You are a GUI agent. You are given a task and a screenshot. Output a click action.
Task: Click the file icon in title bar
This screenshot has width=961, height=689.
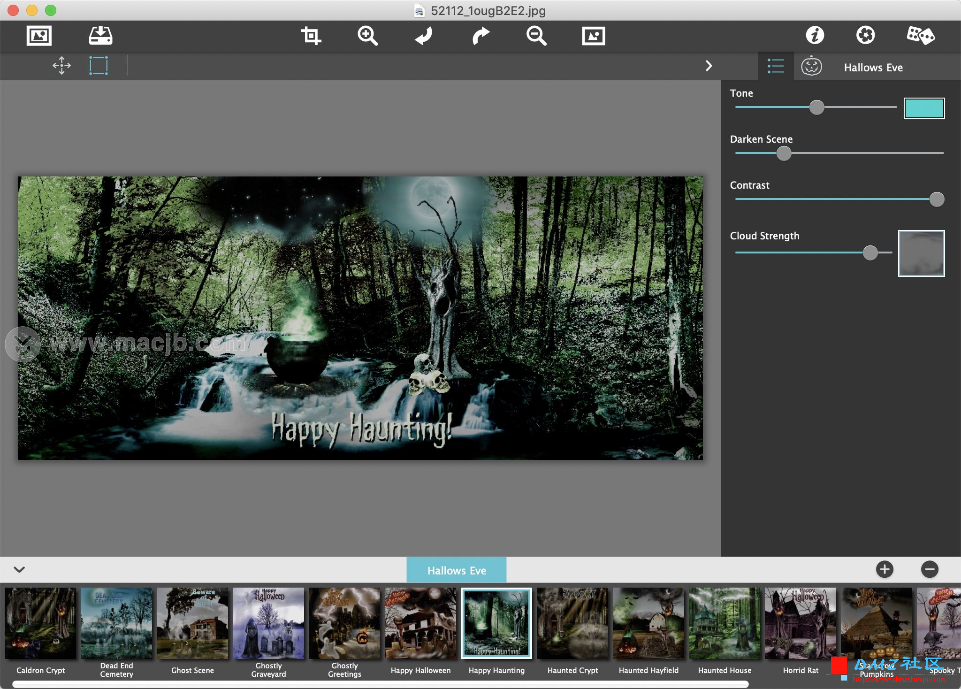click(x=419, y=10)
